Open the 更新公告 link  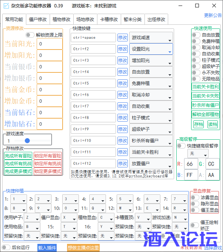pyautogui.click(x=213, y=16)
